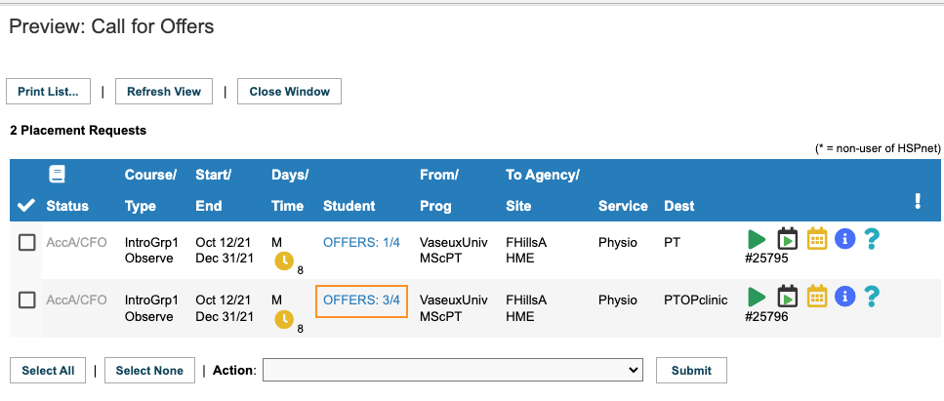Open the Action dropdown list
This screenshot has width=944, height=401.
click(453, 371)
